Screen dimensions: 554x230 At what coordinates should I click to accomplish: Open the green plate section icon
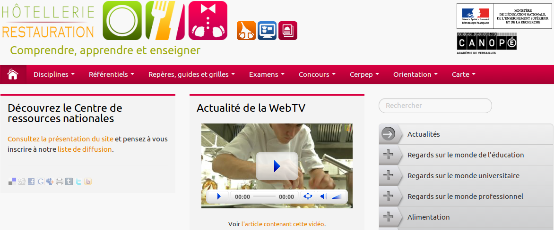tap(122, 20)
